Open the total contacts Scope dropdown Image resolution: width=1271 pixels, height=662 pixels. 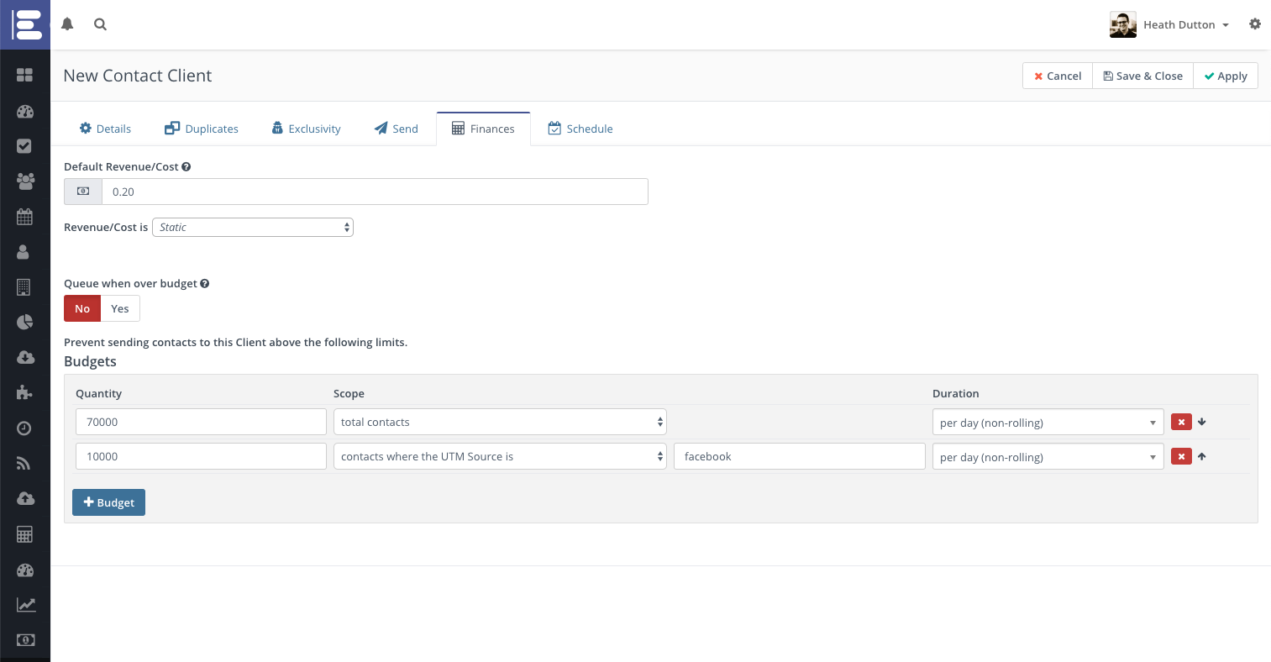[x=500, y=423]
